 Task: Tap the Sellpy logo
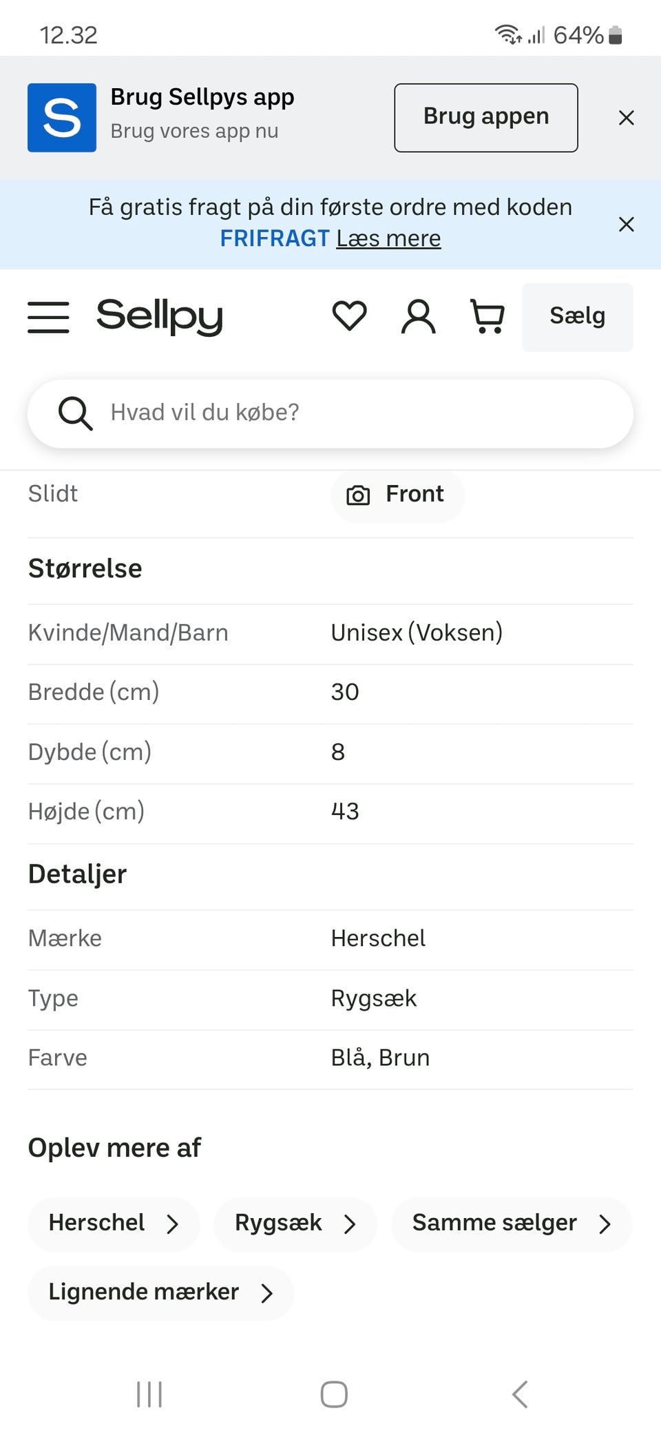click(x=160, y=316)
